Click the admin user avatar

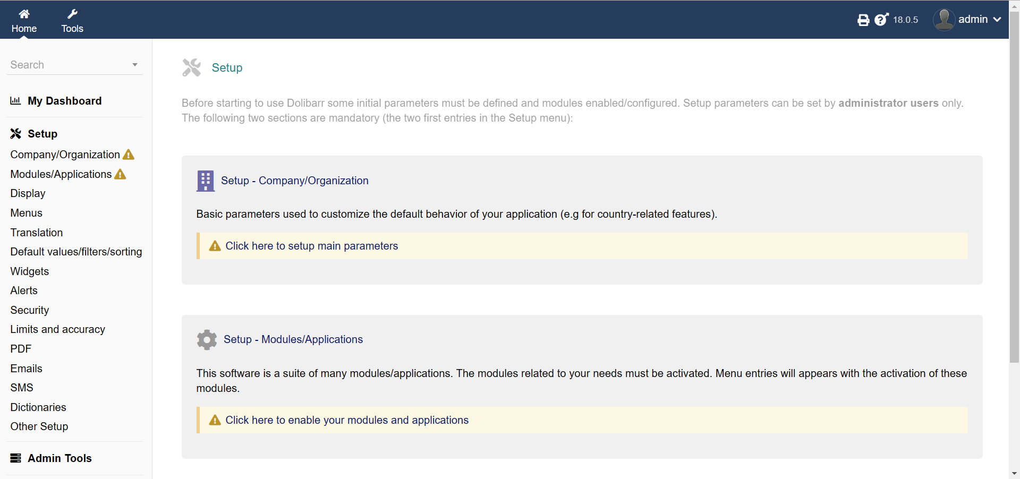tap(943, 20)
